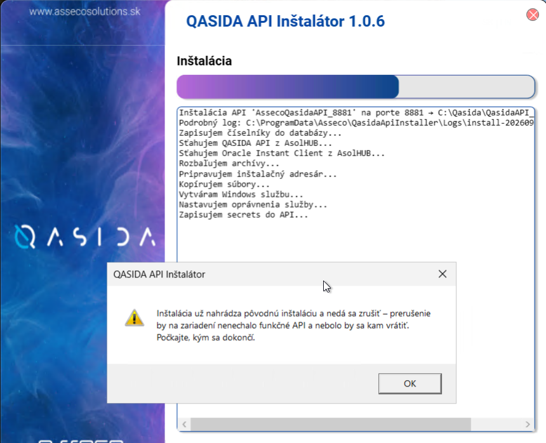Click OK in the warning dialog
The image size is (546, 443).
[x=410, y=383]
